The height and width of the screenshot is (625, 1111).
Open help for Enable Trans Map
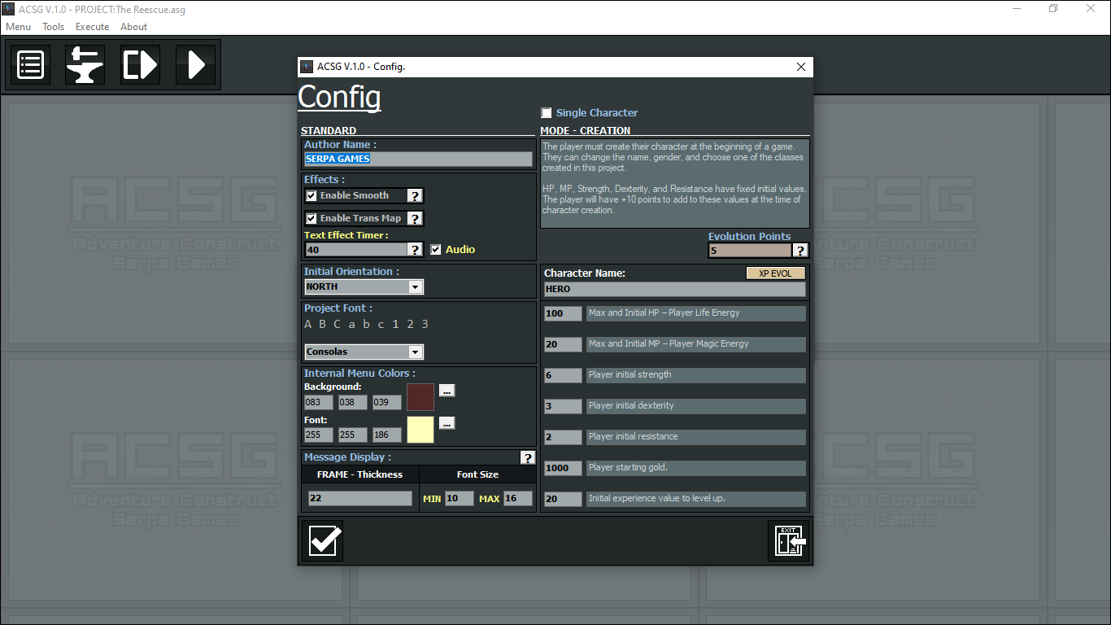pos(415,218)
